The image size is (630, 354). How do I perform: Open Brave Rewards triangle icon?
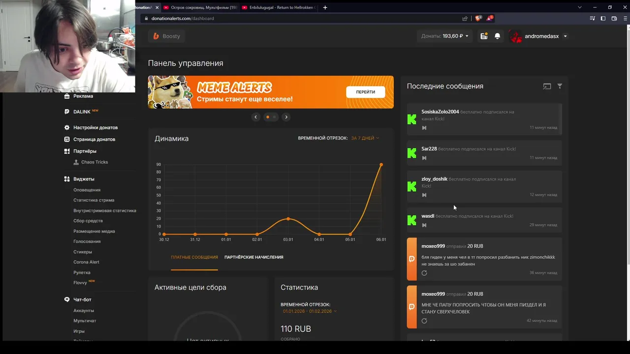(x=490, y=18)
